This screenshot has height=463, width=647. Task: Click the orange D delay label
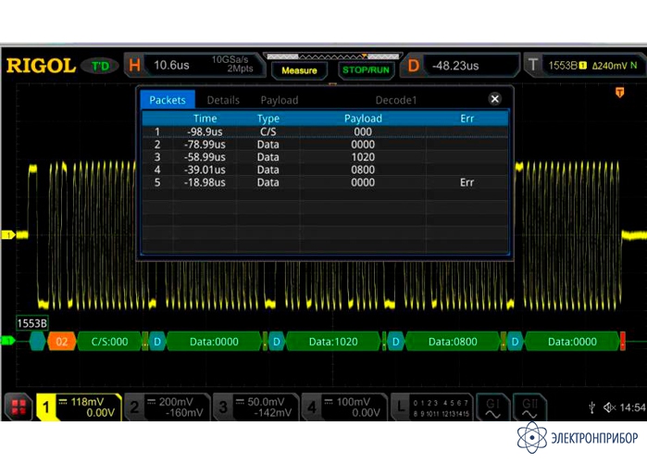pyautogui.click(x=413, y=65)
